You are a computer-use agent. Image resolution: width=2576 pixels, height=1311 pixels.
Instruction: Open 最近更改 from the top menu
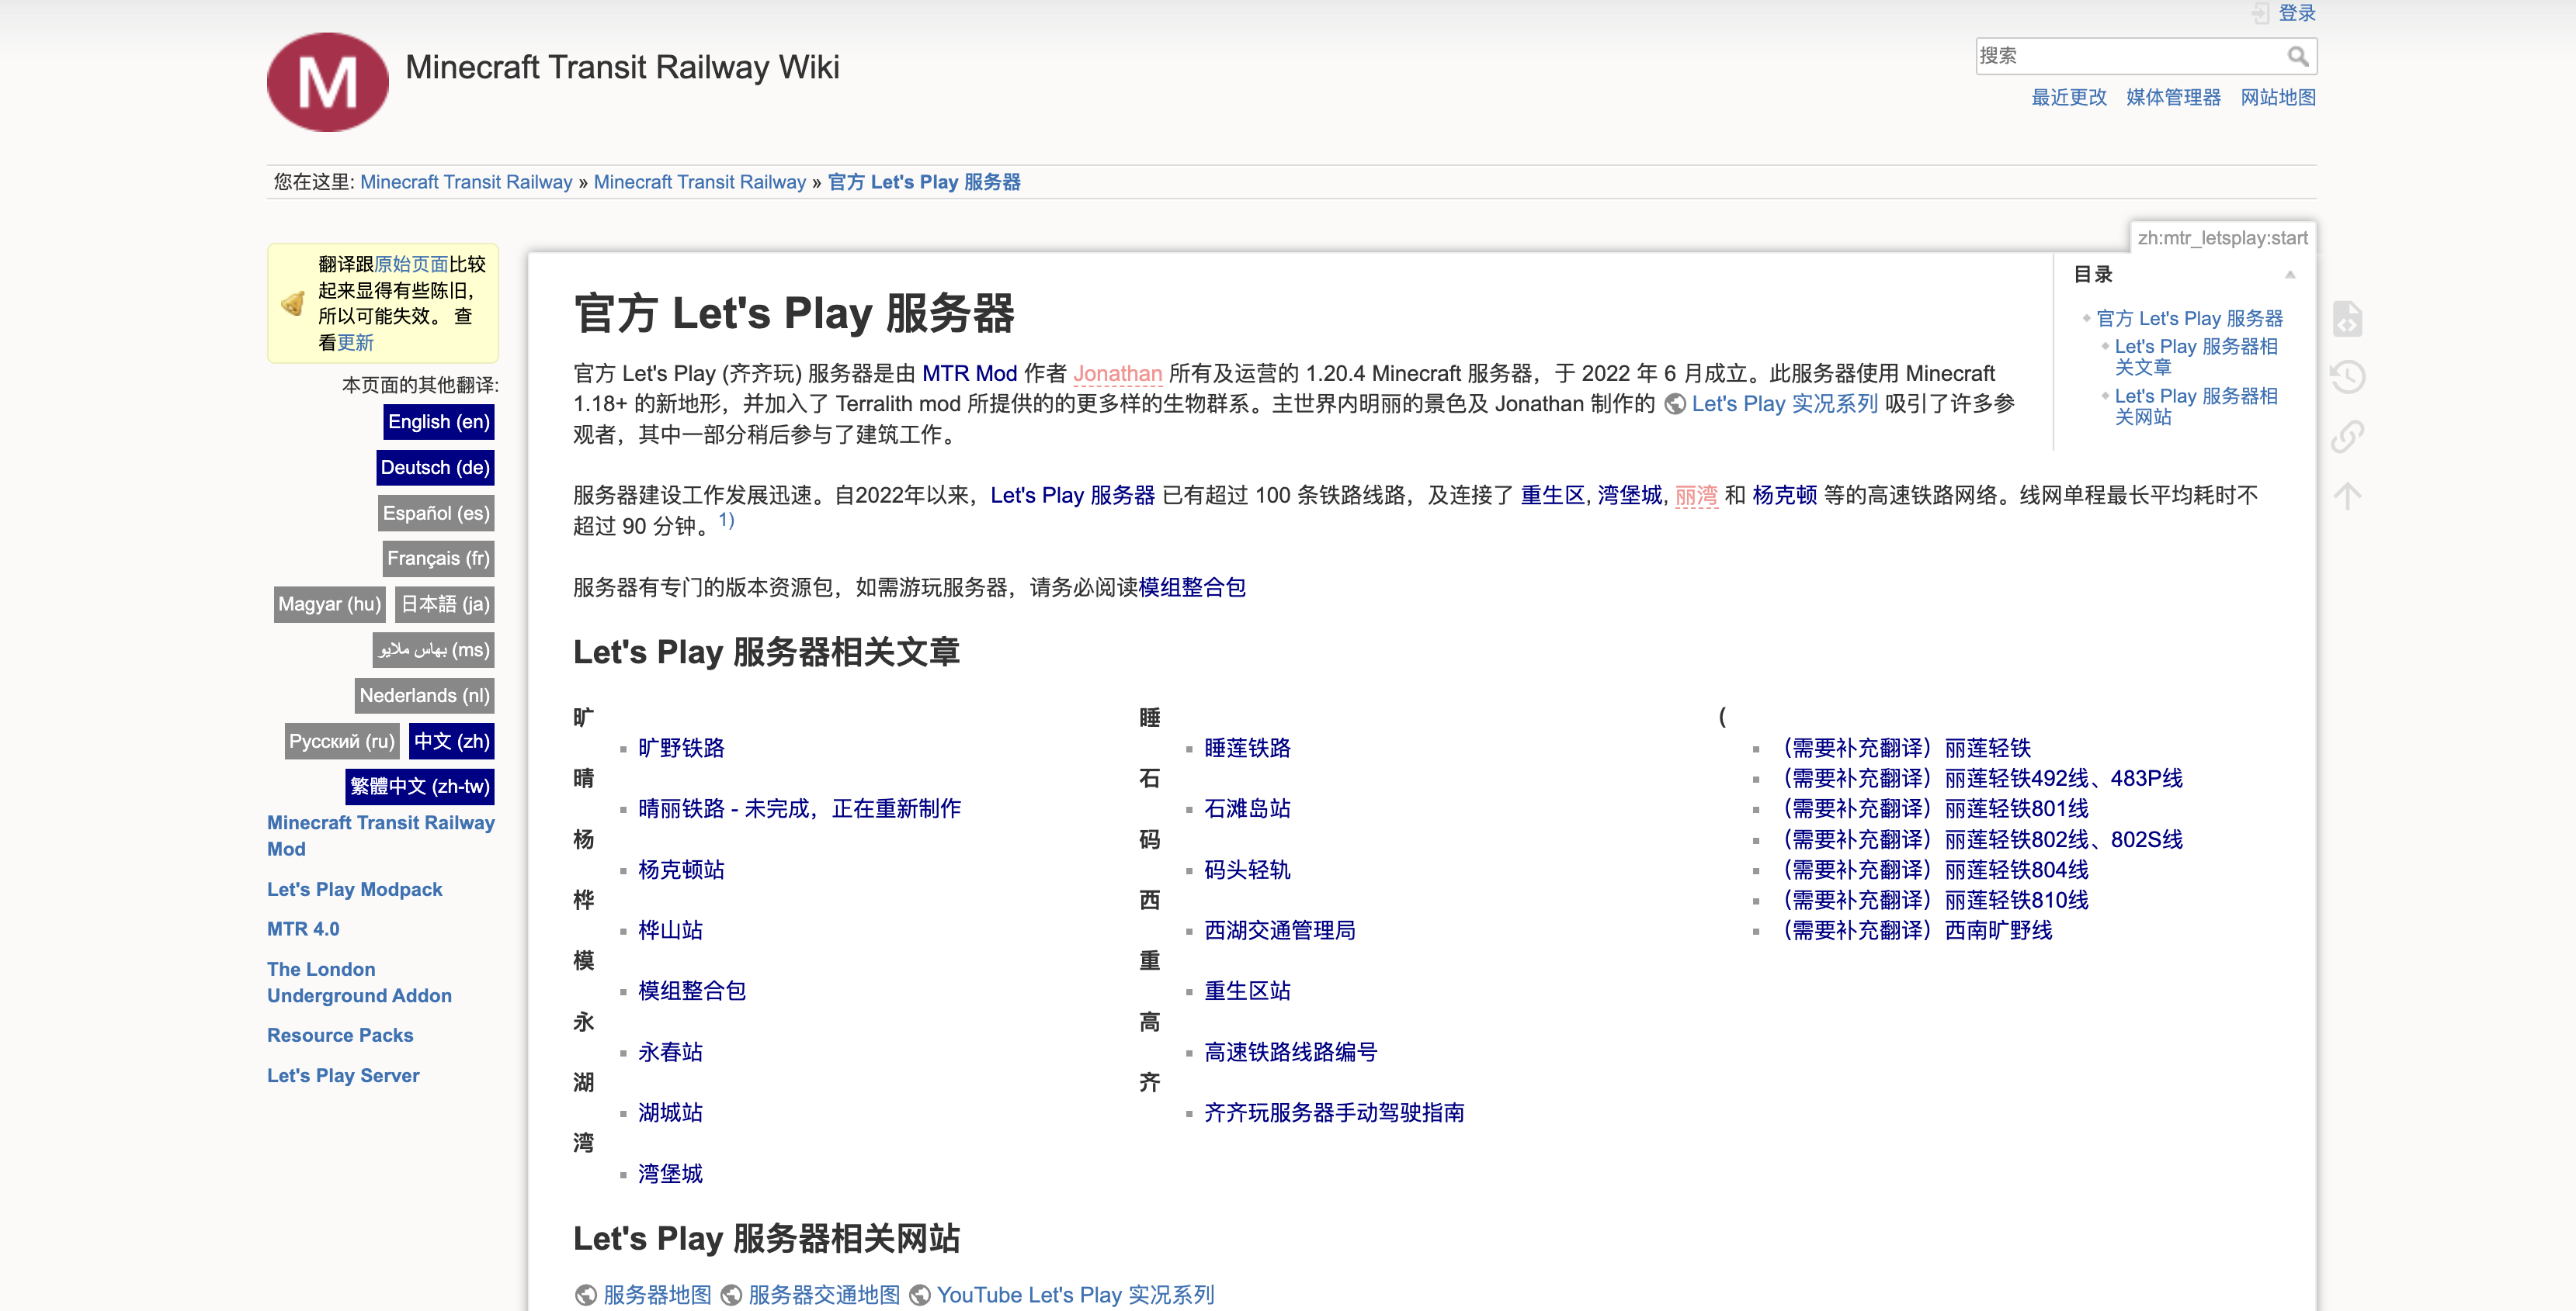click(2068, 98)
